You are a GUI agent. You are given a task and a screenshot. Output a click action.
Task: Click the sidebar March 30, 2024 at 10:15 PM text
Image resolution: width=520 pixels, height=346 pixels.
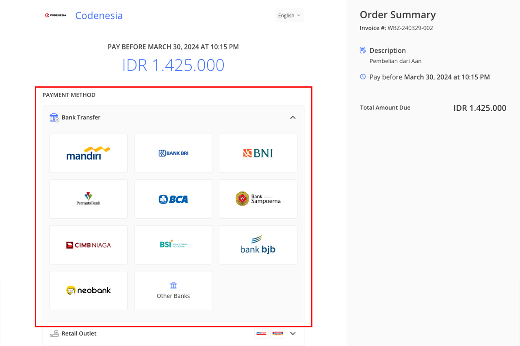click(447, 77)
